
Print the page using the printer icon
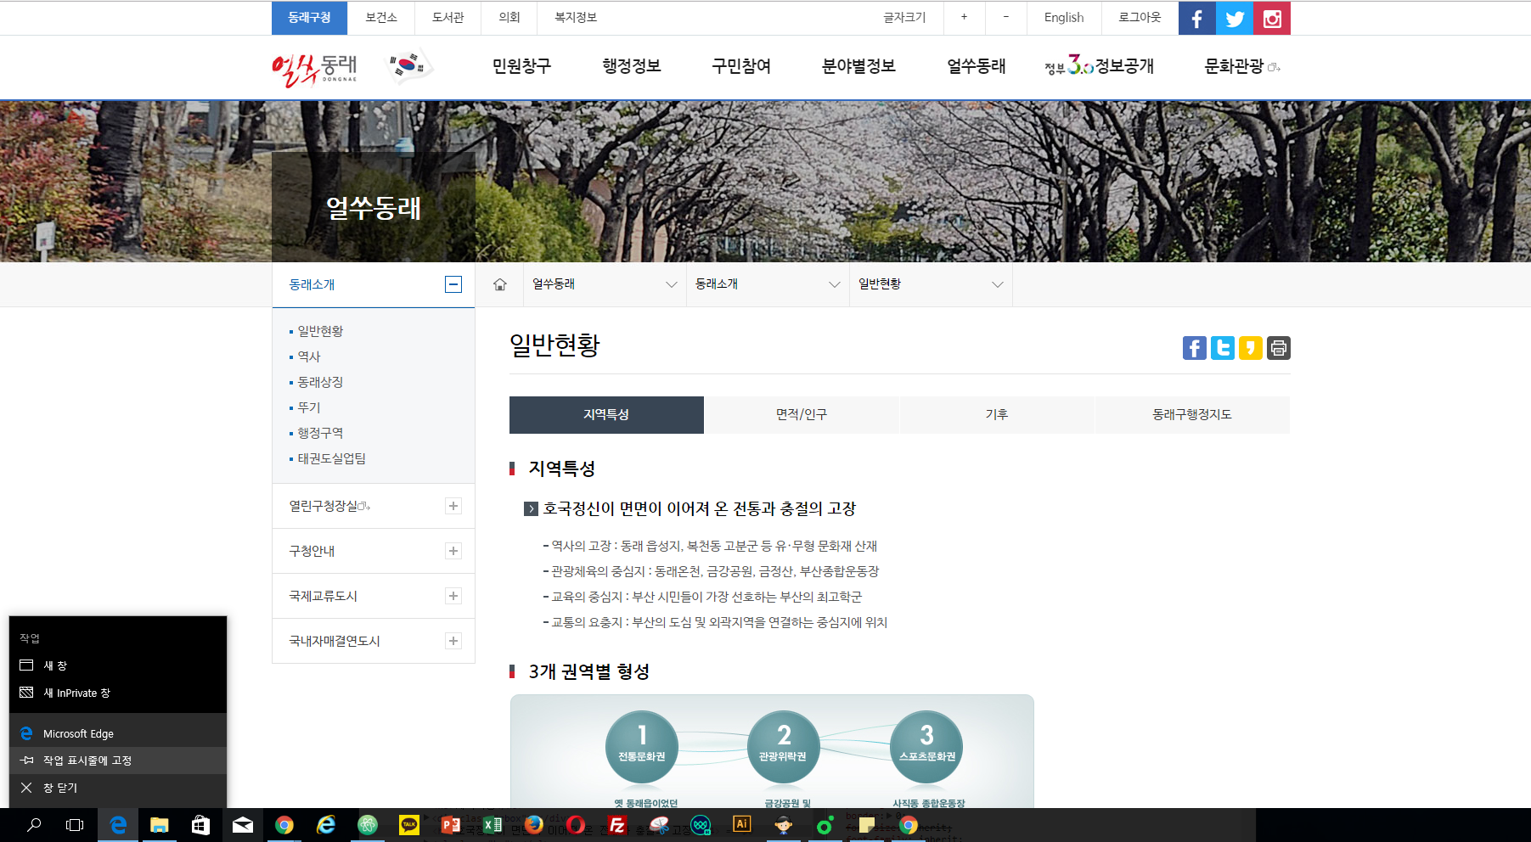[x=1279, y=348]
